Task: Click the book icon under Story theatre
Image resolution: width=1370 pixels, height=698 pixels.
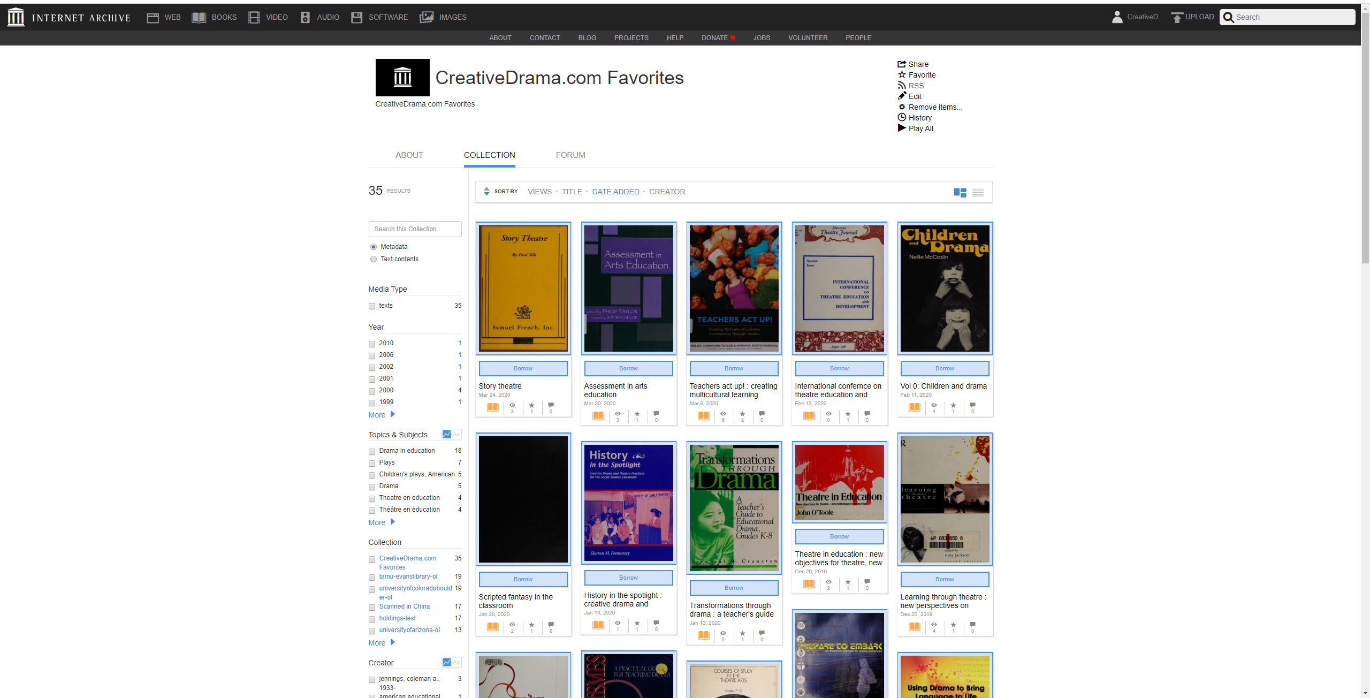Action: pos(493,407)
